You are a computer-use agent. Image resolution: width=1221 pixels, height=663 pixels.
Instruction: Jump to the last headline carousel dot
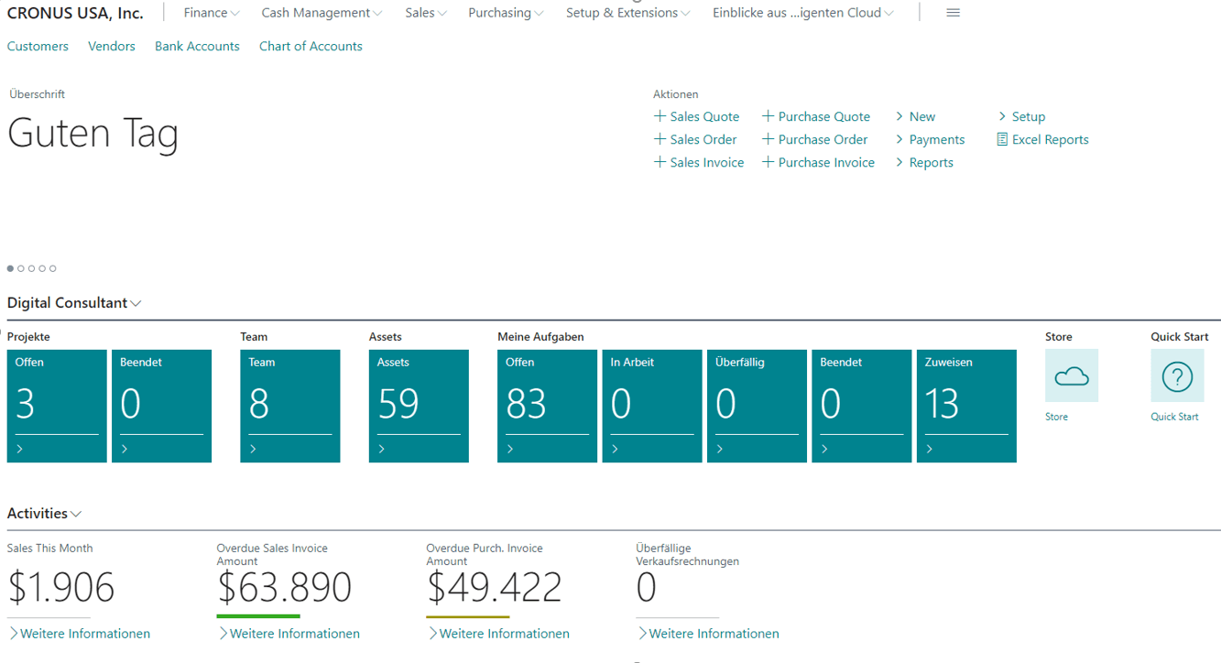53,268
